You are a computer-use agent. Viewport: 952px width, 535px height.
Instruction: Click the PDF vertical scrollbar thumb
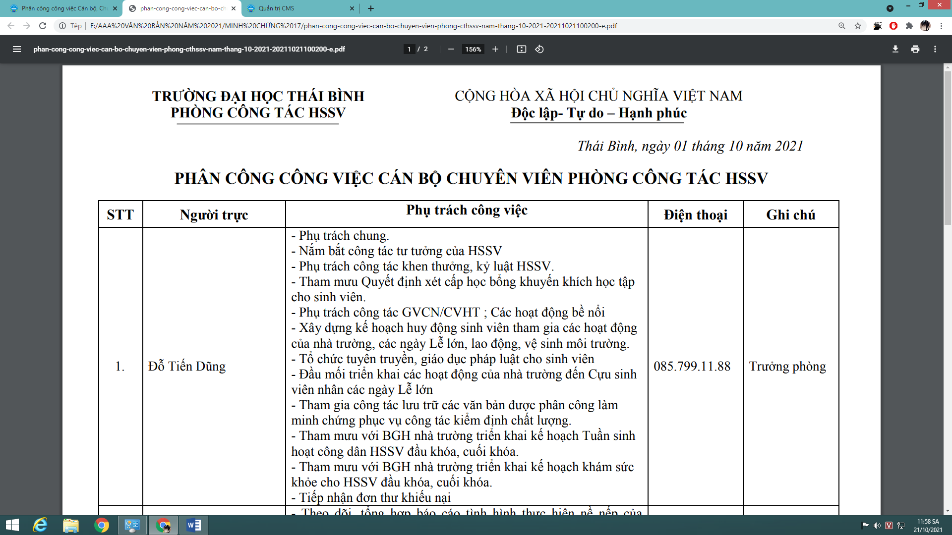tap(948, 147)
